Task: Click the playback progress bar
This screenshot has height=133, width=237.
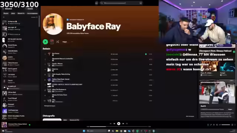Action: [x=118, y=126]
